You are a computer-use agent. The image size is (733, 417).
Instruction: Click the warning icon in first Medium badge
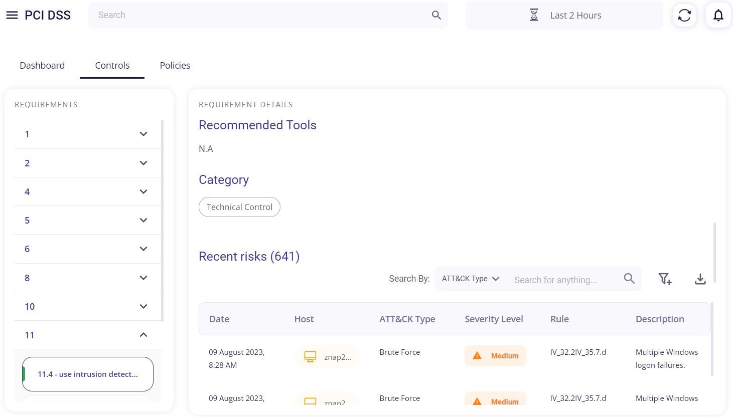(477, 356)
